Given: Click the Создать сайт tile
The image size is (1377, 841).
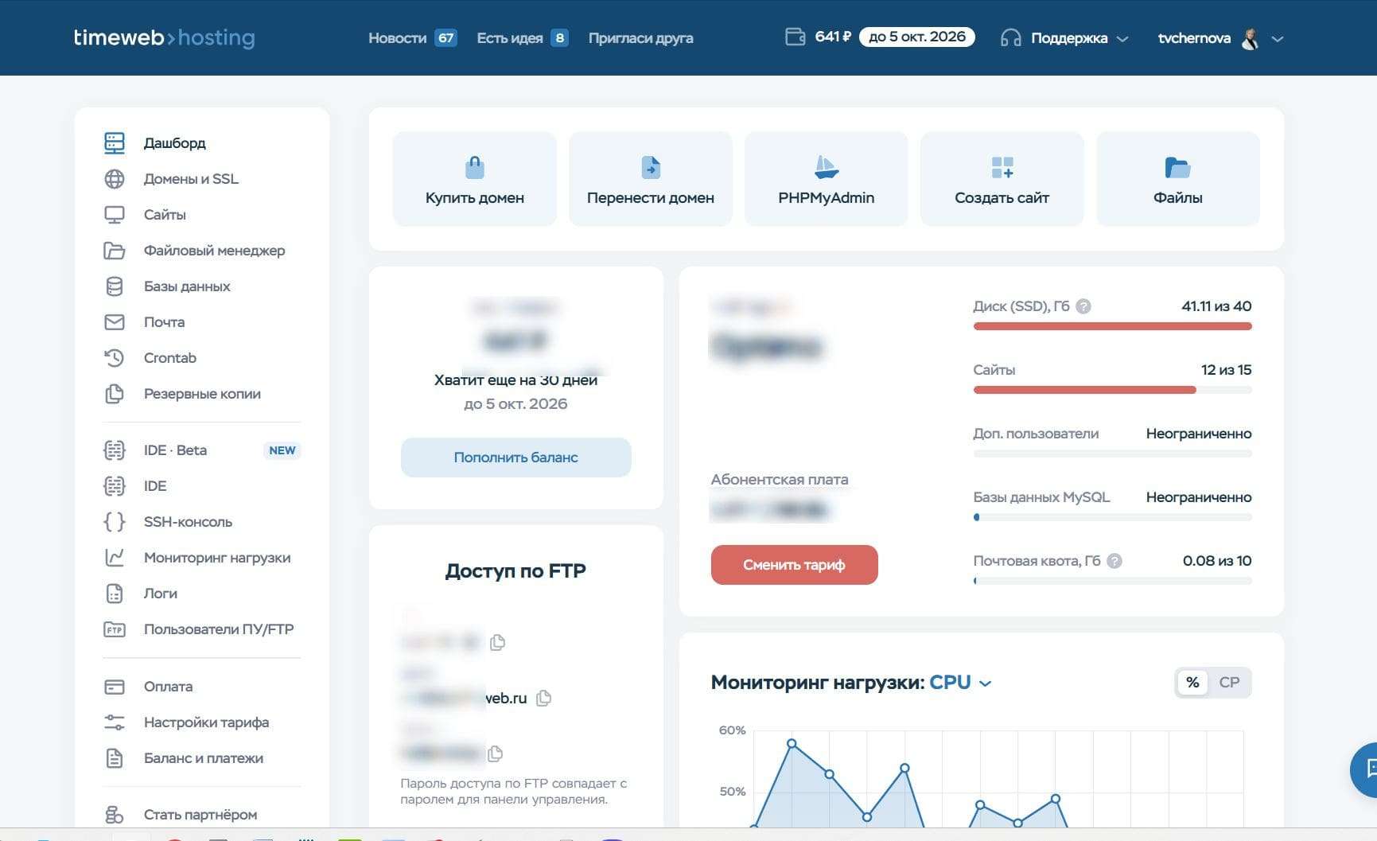Looking at the screenshot, I should pos(1002,179).
